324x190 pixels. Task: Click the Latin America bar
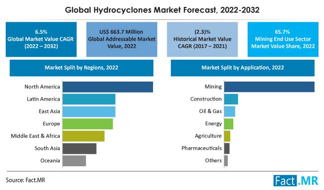(x=89, y=99)
